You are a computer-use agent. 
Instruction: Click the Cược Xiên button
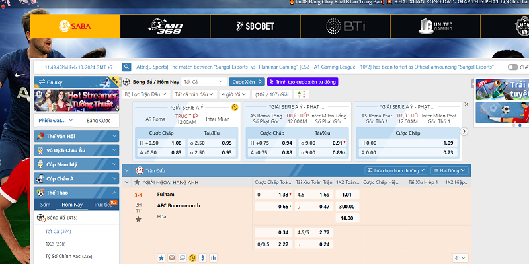[247, 82]
